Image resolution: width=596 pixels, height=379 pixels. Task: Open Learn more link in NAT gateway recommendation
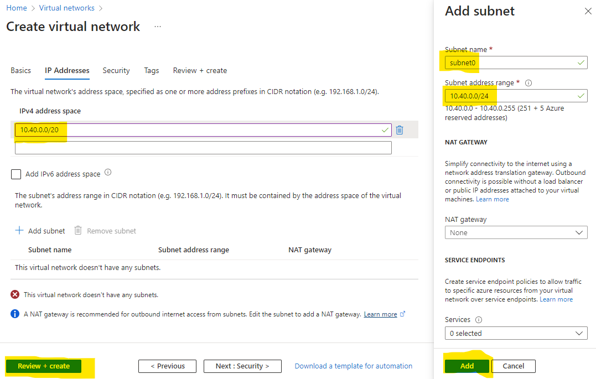380,314
